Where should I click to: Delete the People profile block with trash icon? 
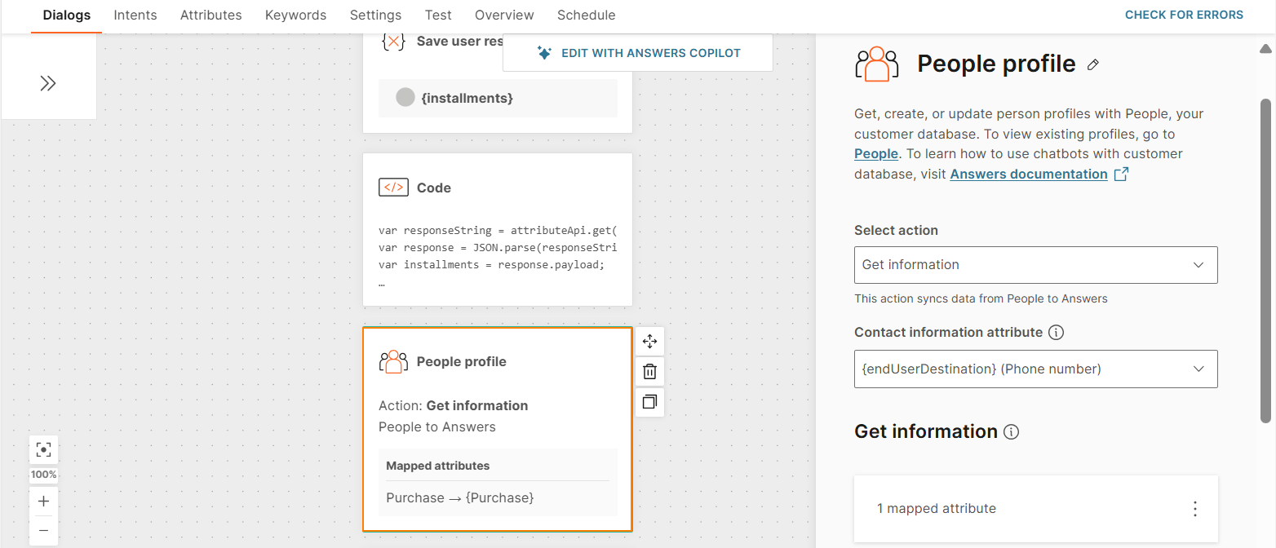coord(649,372)
